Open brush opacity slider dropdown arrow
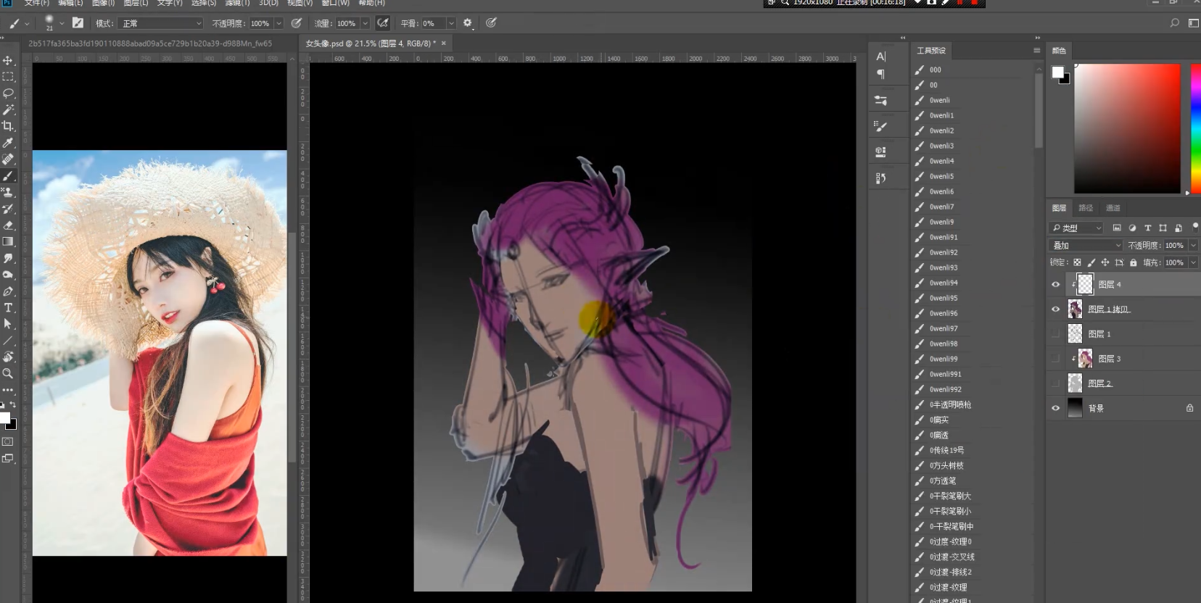Image resolution: width=1201 pixels, height=603 pixels. point(278,23)
